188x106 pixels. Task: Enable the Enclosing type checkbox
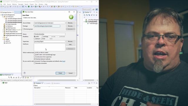coord(23,29)
